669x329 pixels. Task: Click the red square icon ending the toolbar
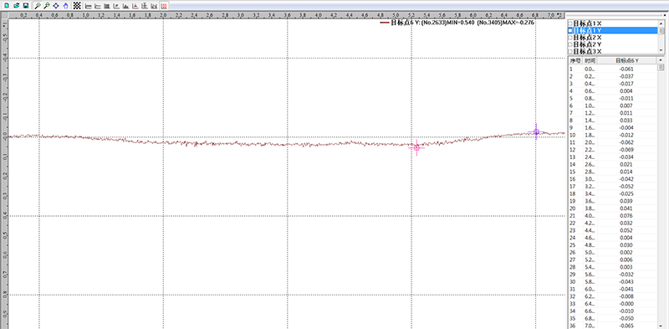coord(164,6)
